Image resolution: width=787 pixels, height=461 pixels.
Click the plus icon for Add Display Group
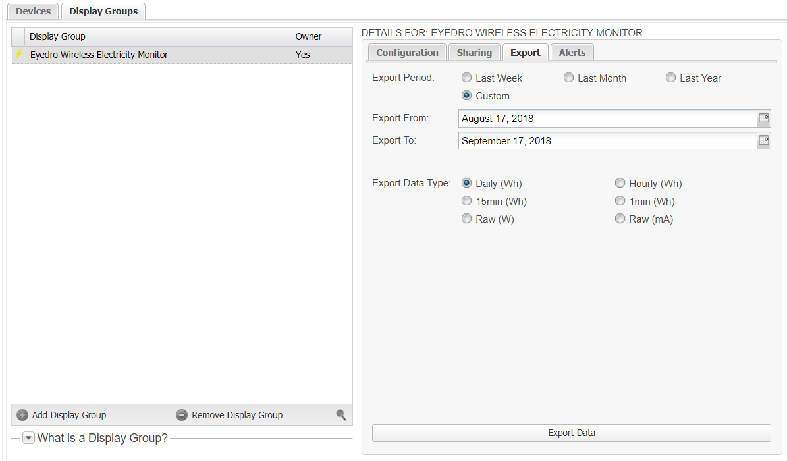click(22, 415)
